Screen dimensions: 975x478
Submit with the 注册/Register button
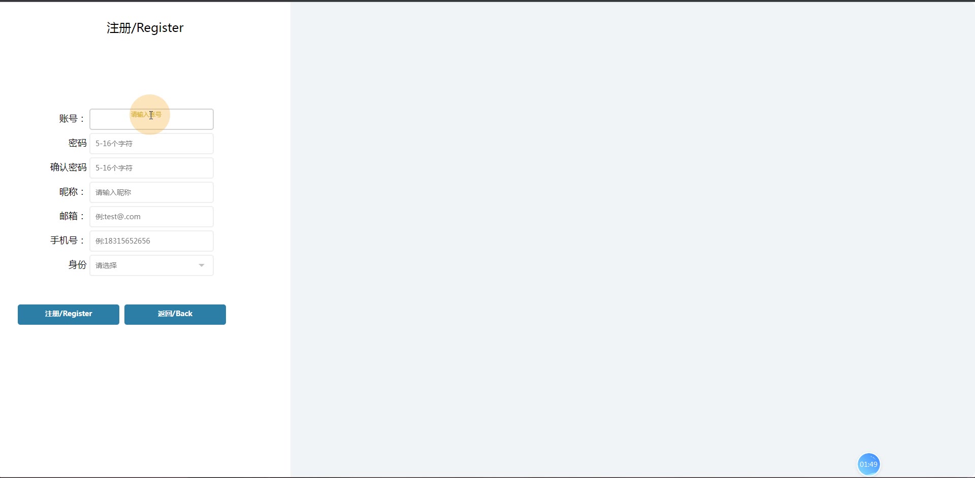(x=69, y=314)
